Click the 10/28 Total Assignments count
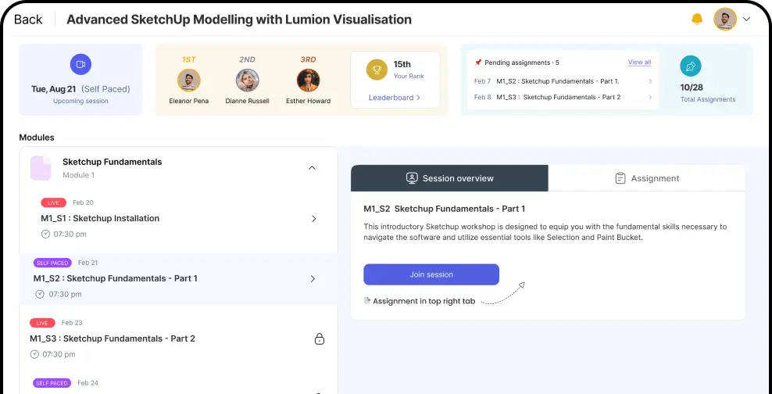The height and width of the screenshot is (394, 772). pyautogui.click(x=692, y=88)
